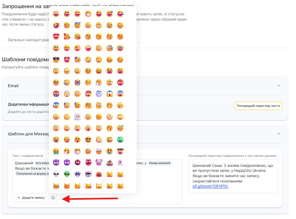This screenshot has width=296, height=219.
Task: Choose the face with medical mask emoji
Action: point(77,151)
